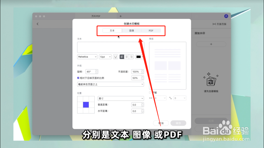
Task: Click the 100% opacity field
Action: (x=136, y=72)
